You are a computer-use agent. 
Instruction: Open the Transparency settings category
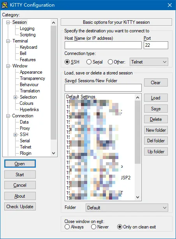32,78
